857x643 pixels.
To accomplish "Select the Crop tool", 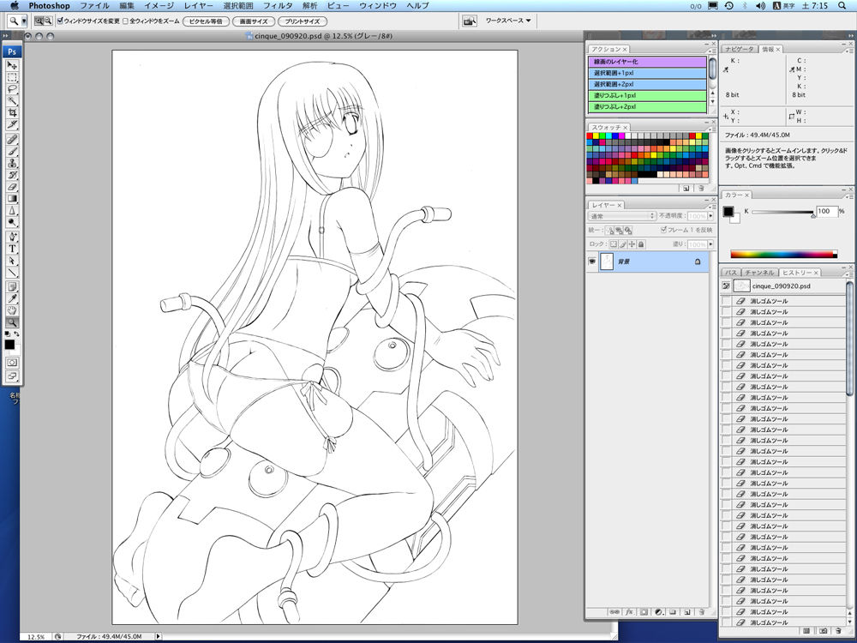I will [x=12, y=112].
